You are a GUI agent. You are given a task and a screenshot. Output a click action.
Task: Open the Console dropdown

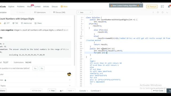coord(83,91)
